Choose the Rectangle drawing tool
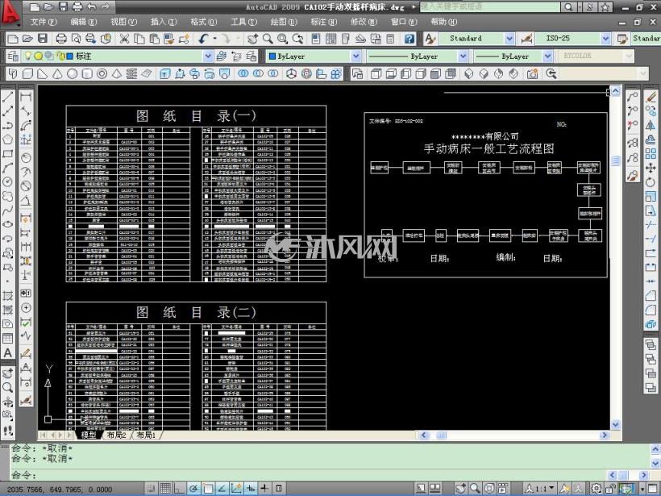Image resolution: width=661 pixels, height=496 pixels. tap(7, 153)
